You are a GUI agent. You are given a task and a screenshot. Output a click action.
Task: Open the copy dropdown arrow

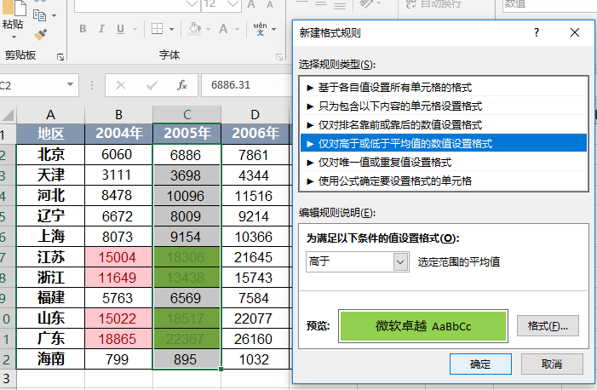[54, 15]
